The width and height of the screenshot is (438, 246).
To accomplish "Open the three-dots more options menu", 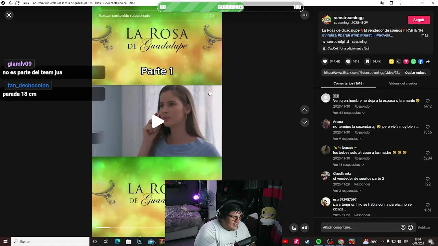I will 305,15.
